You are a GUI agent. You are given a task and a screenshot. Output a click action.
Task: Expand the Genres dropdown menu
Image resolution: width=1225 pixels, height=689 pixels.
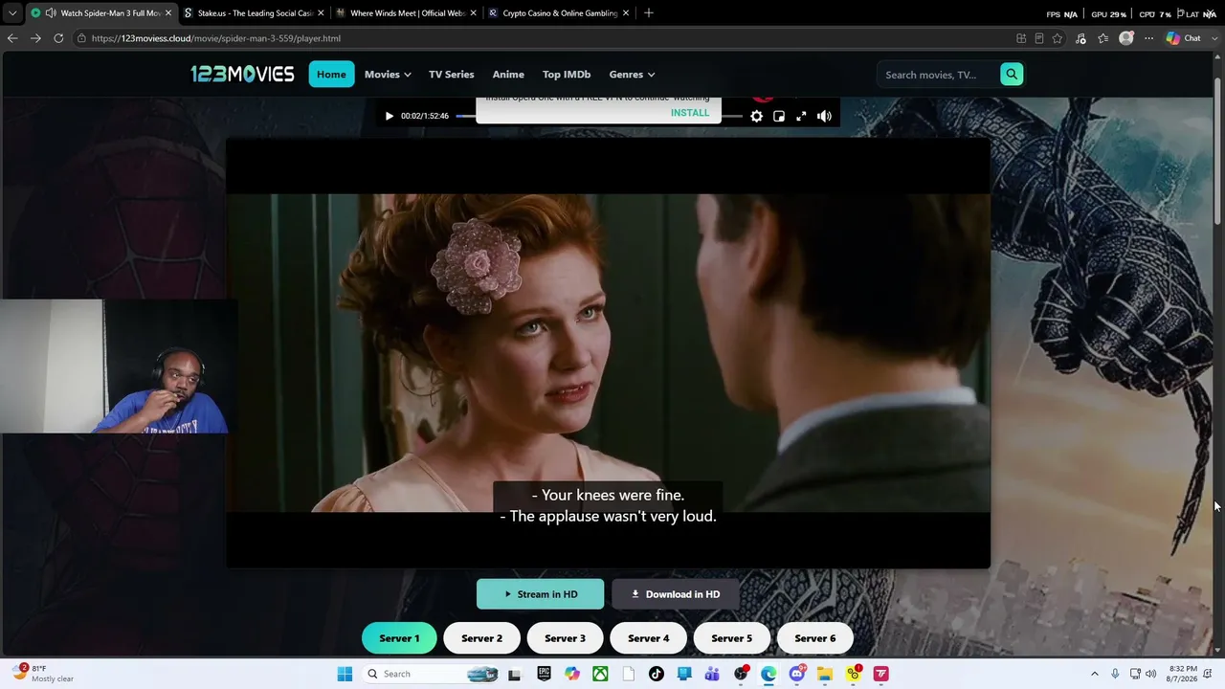point(632,75)
